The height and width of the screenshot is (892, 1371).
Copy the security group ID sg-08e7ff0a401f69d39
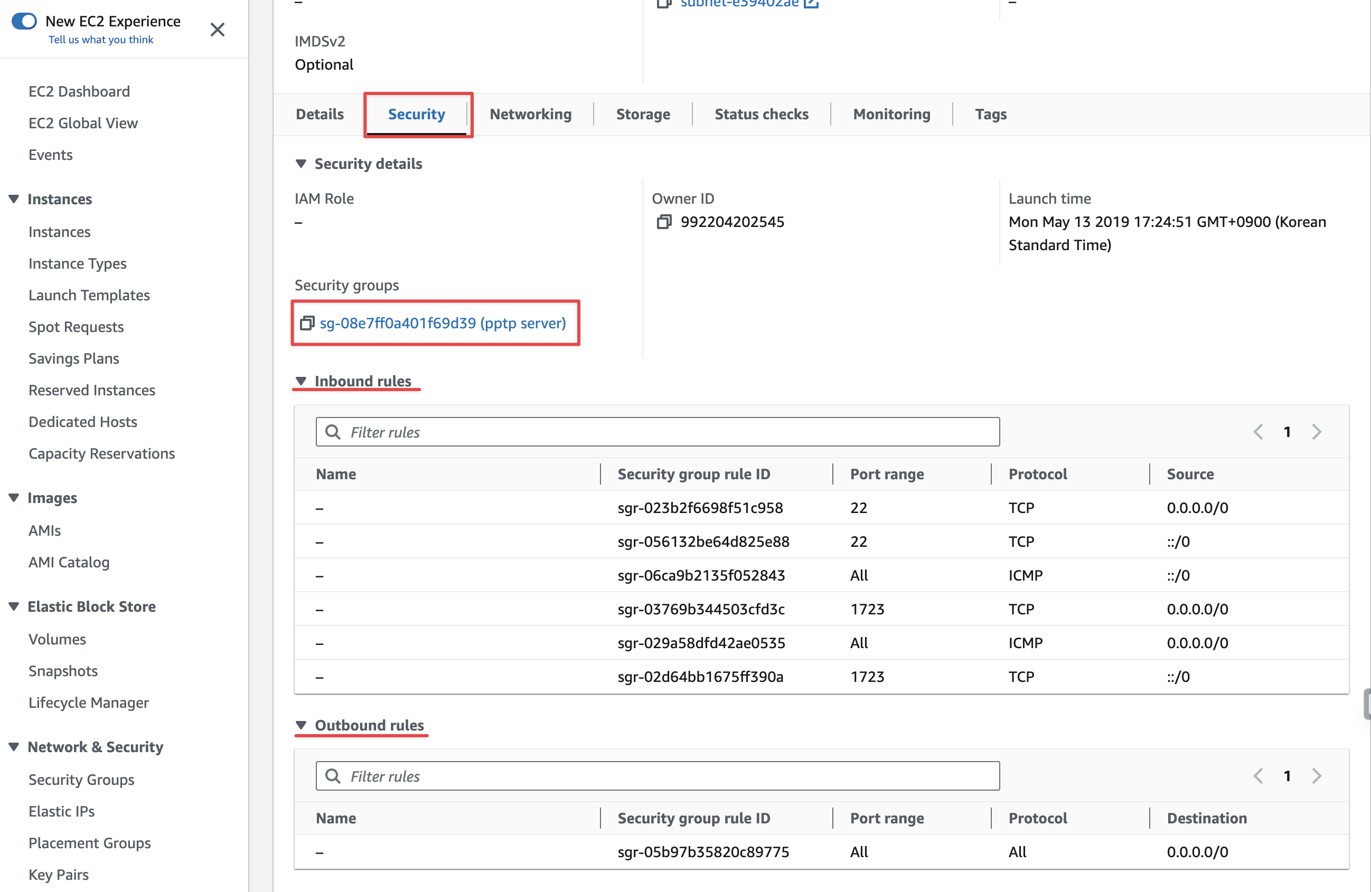click(x=307, y=323)
